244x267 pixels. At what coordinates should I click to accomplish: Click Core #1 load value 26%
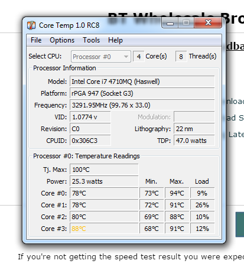tap(202, 205)
